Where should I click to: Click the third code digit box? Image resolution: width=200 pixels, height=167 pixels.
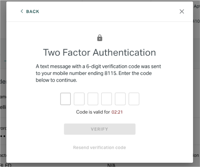[93, 99]
